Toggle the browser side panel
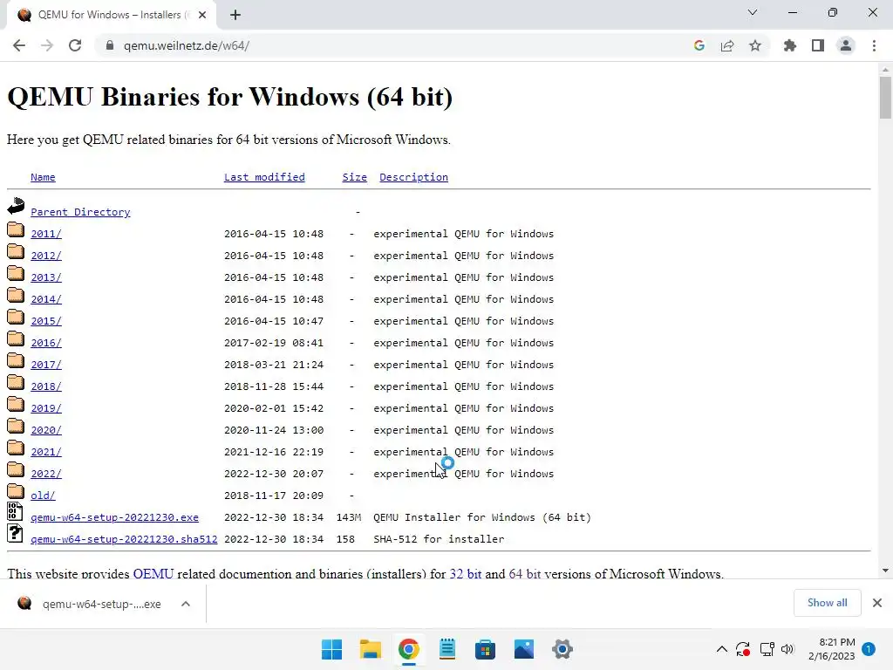Viewport: 893px width, 670px height. point(818,45)
